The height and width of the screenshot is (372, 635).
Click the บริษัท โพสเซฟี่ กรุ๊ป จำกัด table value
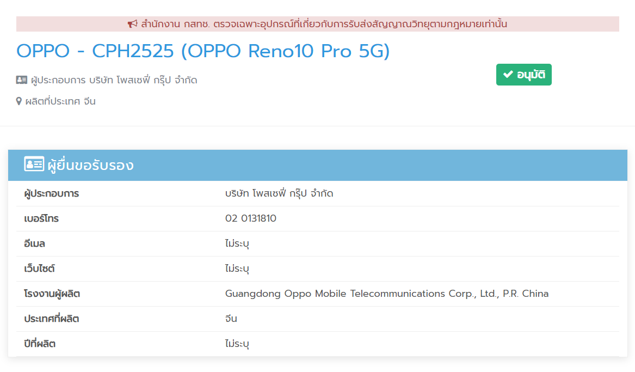tap(279, 193)
